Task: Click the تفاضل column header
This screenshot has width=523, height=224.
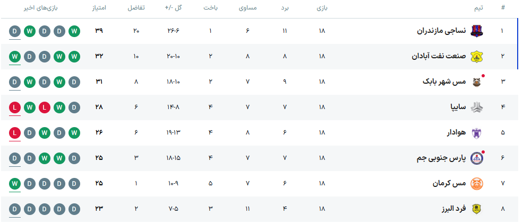Action: pyautogui.click(x=136, y=8)
